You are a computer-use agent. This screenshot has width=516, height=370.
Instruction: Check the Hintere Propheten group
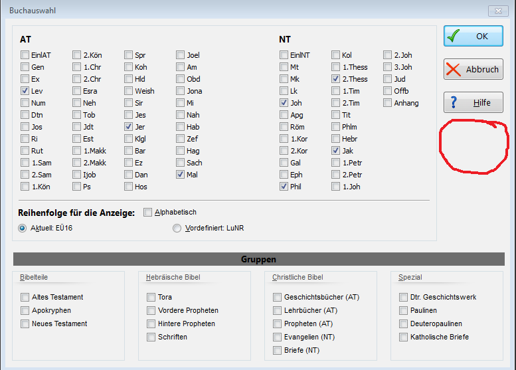(x=151, y=324)
